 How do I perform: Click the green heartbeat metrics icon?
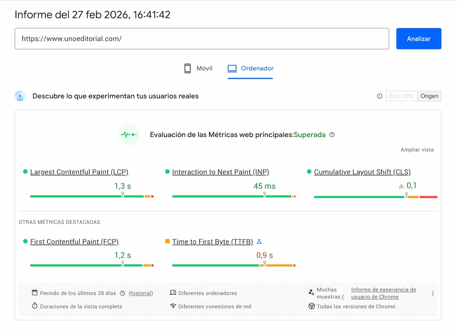click(129, 135)
